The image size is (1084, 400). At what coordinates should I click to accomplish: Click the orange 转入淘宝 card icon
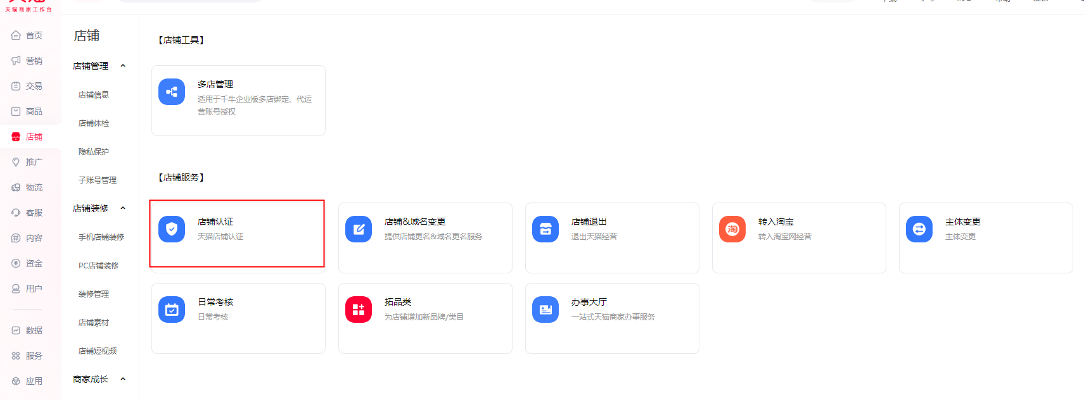click(732, 229)
